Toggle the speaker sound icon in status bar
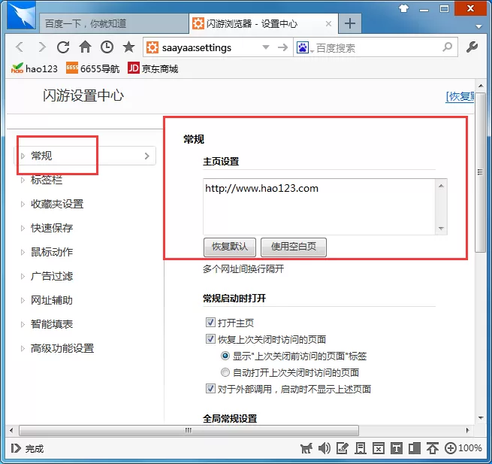This screenshot has width=492, height=464. click(x=324, y=448)
